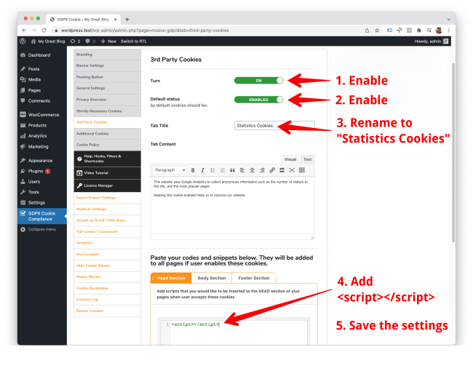473x368 pixels.
Task: Click the Tab Title input field
Action: coord(274,125)
